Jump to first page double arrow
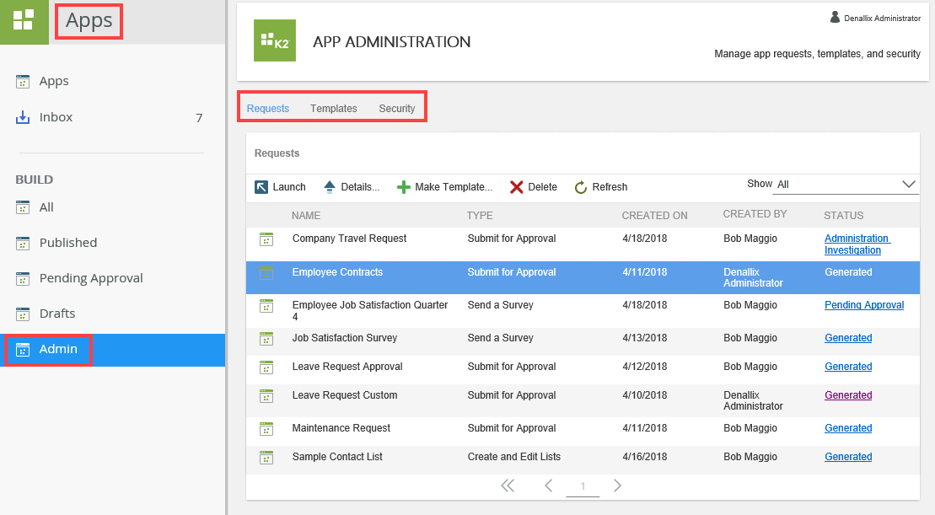This screenshot has width=935, height=515. (508, 485)
